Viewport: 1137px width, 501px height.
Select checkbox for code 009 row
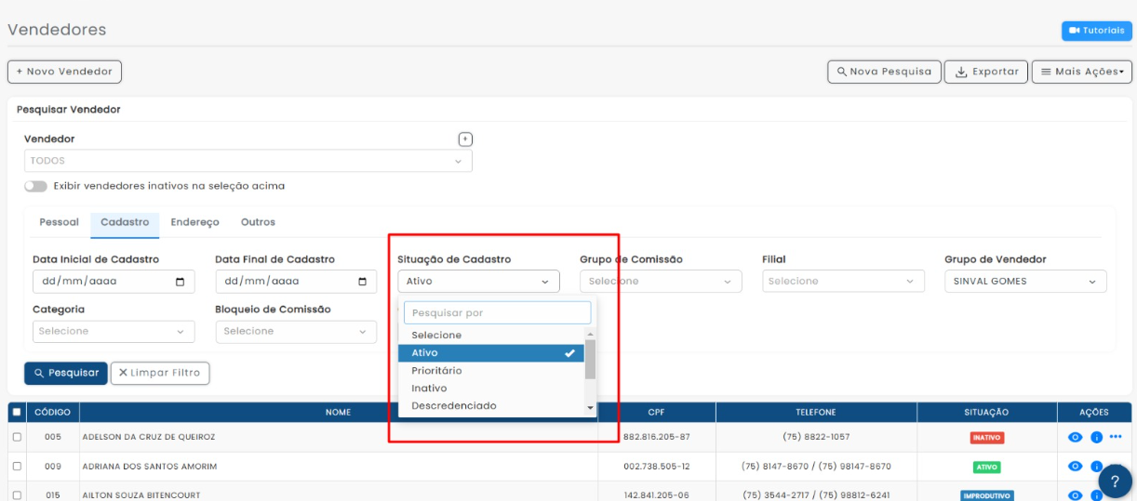(x=17, y=467)
